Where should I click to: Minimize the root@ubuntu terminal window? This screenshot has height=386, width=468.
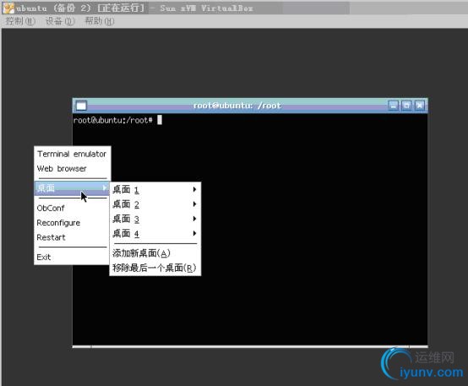(x=393, y=106)
